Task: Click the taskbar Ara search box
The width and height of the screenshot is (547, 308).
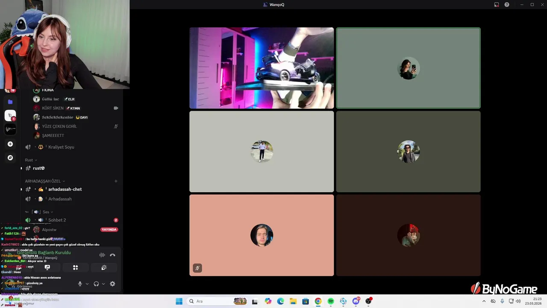Action: (x=218, y=301)
